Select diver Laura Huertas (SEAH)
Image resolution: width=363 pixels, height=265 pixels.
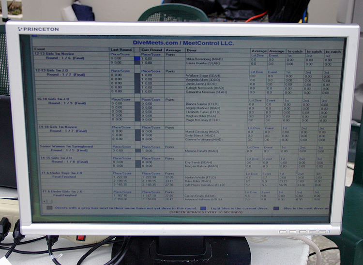pyautogui.click(x=203, y=63)
